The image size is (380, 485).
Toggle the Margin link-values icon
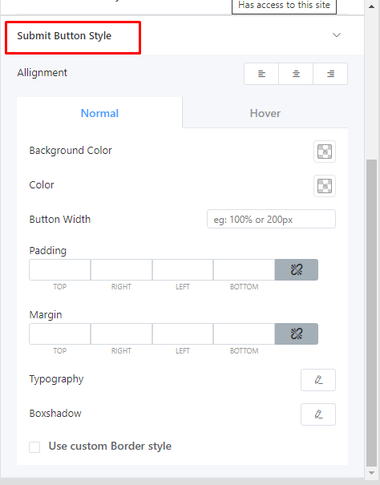tap(297, 333)
